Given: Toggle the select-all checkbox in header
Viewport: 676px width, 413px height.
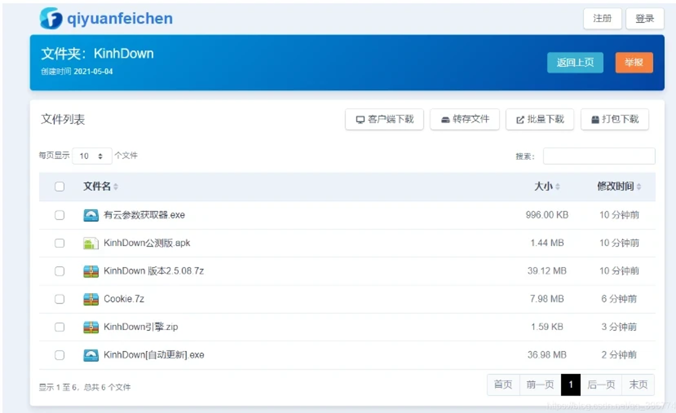Looking at the screenshot, I should tap(59, 186).
